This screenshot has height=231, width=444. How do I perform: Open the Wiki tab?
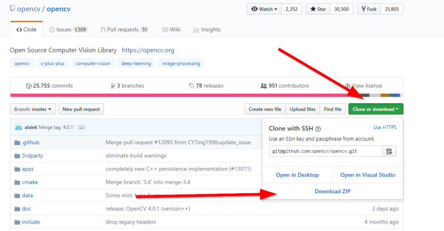click(x=171, y=30)
